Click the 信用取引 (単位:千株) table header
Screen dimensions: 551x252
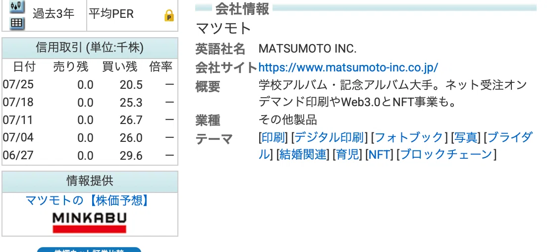click(90, 48)
